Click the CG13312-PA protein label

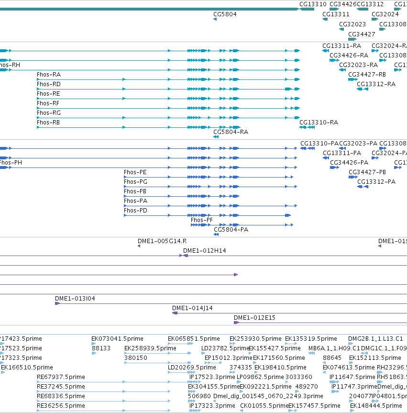[376, 182]
